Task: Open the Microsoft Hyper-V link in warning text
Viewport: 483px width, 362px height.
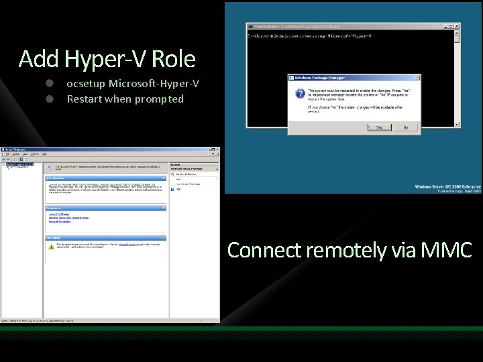Action: (x=128, y=245)
